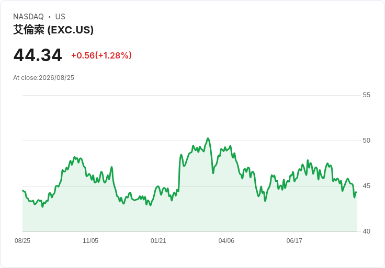
Task: Click the chart's highest peak above 50
Action: click(208, 138)
